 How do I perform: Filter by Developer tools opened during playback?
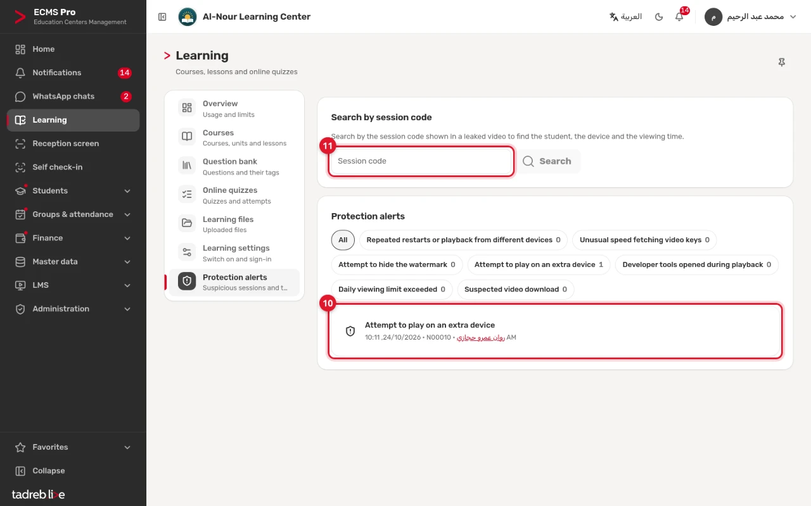pos(697,265)
